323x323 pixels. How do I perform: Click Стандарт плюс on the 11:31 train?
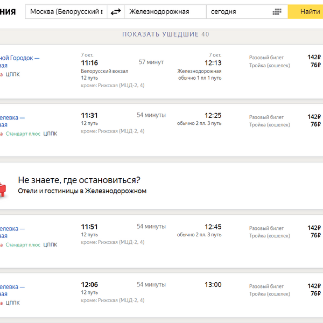pos(23,134)
